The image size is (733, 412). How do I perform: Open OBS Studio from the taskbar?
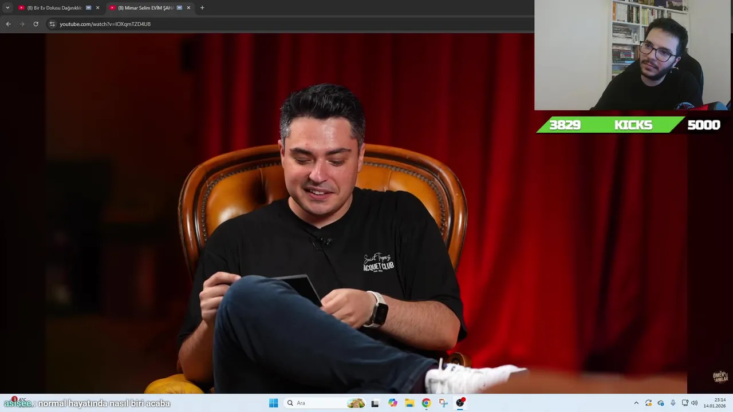(x=460, y=403)
